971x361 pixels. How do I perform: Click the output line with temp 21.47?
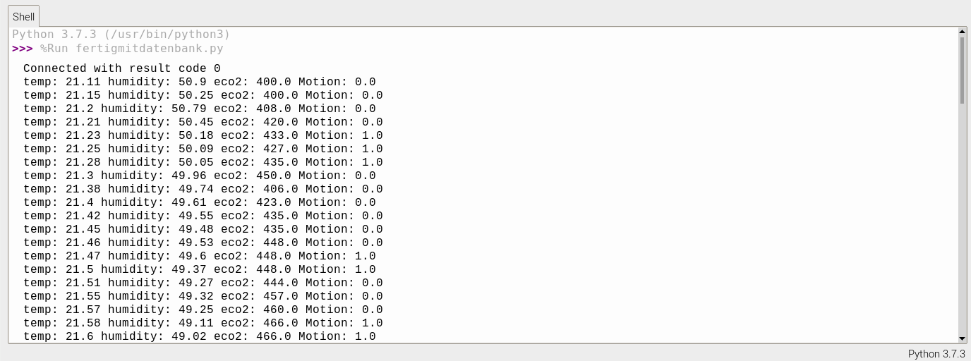point(200,256)
